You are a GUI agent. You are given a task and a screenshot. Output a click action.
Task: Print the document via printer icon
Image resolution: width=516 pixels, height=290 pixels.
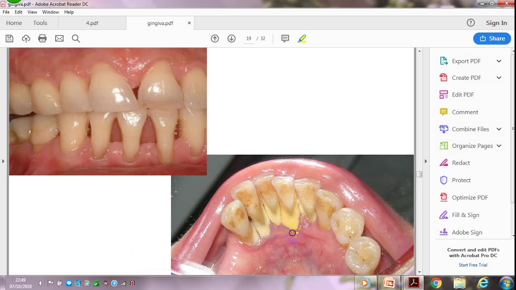(42, 39)
